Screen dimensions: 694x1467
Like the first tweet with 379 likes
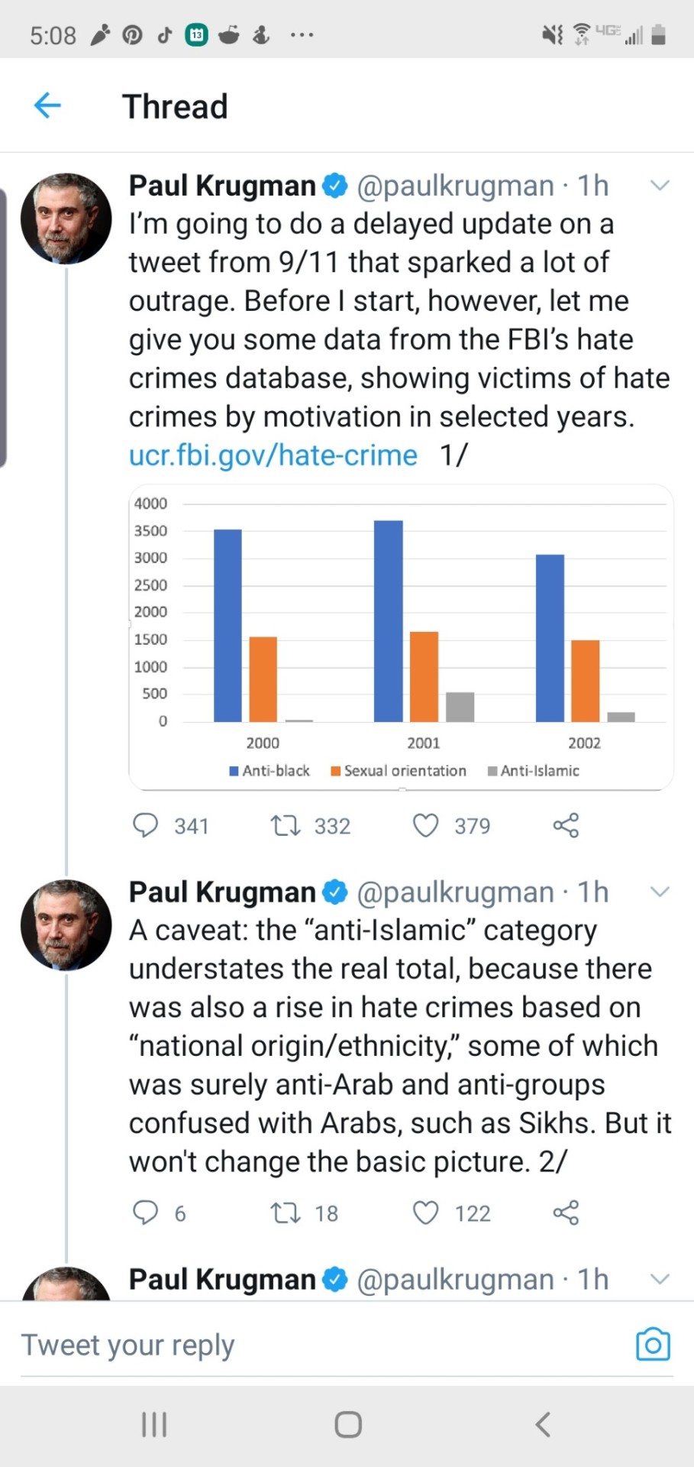[425, 825]
